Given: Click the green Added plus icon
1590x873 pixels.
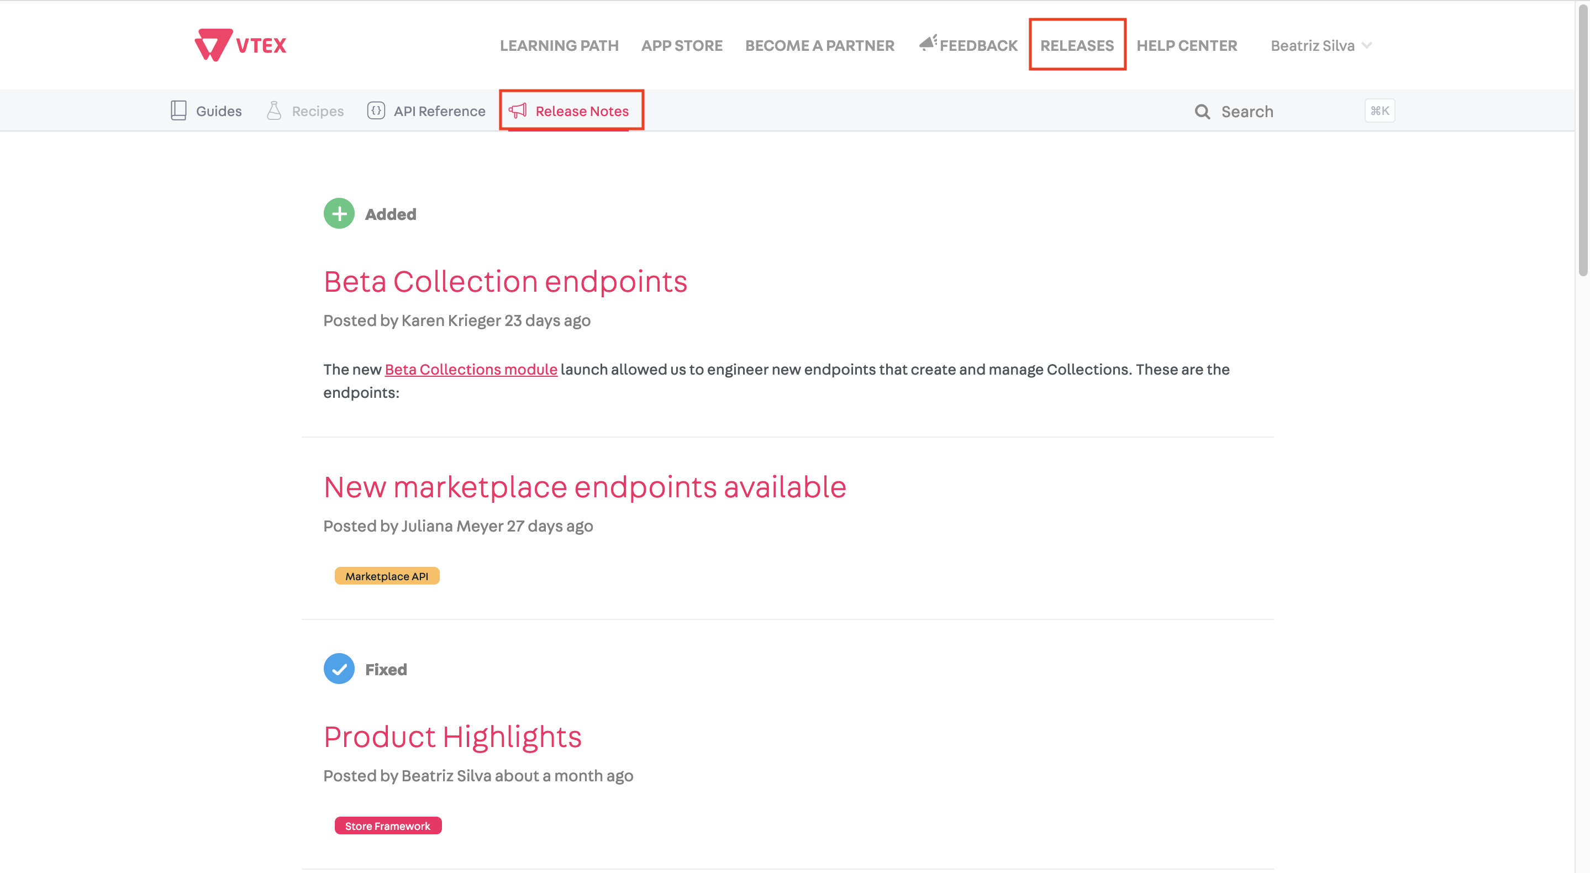Looking at the screenshot, I should click(339, 214).
